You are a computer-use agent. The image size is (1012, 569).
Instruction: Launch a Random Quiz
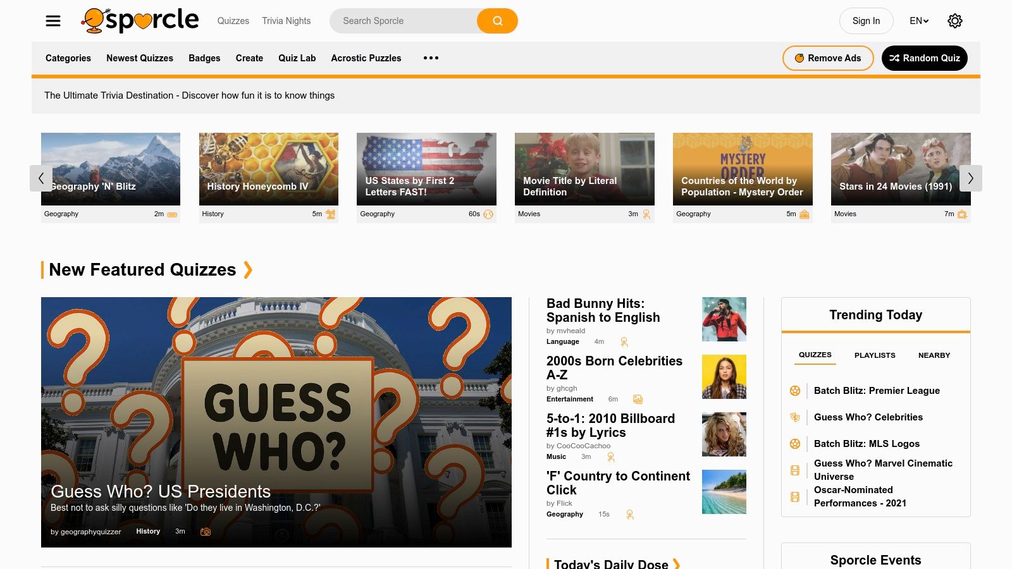click(x=924, y=58)
